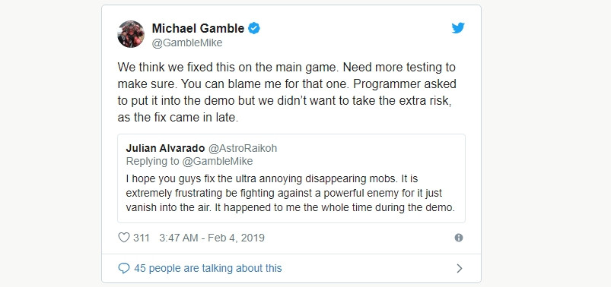Open the quoted tweet about disappearing mobs
Image resolution: width=611 pixels, height=287 pixels.
[291, 178]
